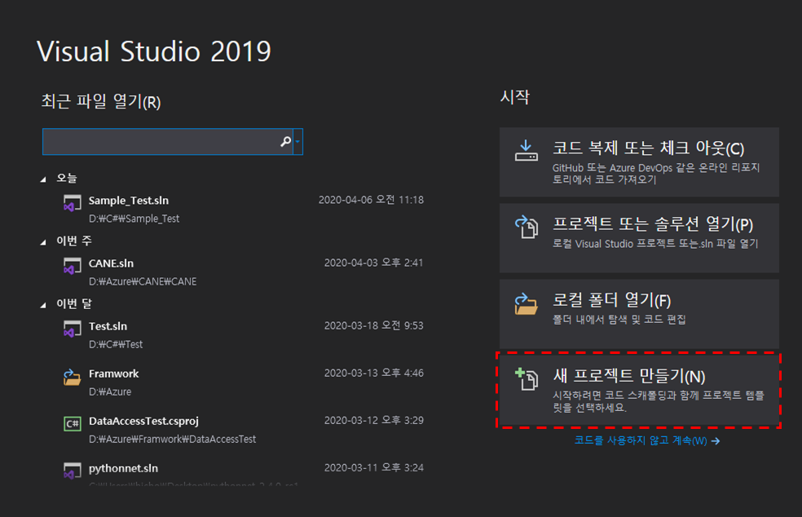Open recent project DataAccessTest.csproj
This screenshot has width=802, height=517.
(143, 421)
